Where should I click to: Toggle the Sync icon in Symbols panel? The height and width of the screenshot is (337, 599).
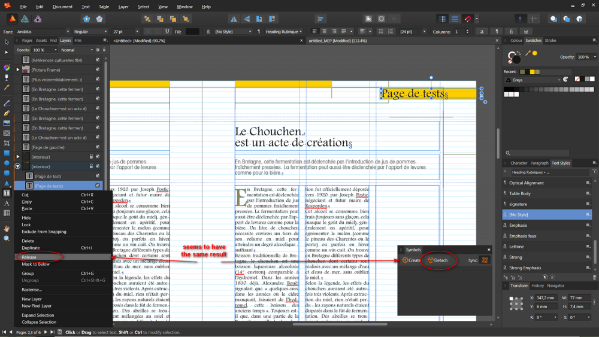pos(485,260)
